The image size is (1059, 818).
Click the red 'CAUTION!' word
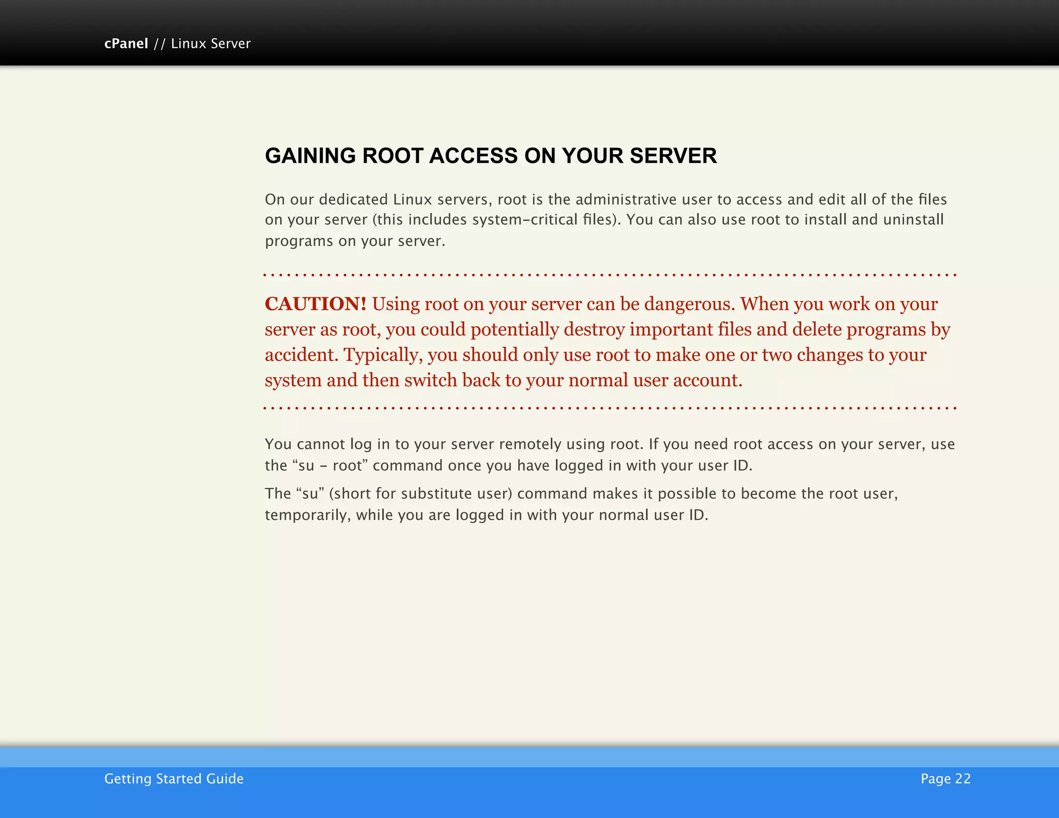(x=315, y=304)
